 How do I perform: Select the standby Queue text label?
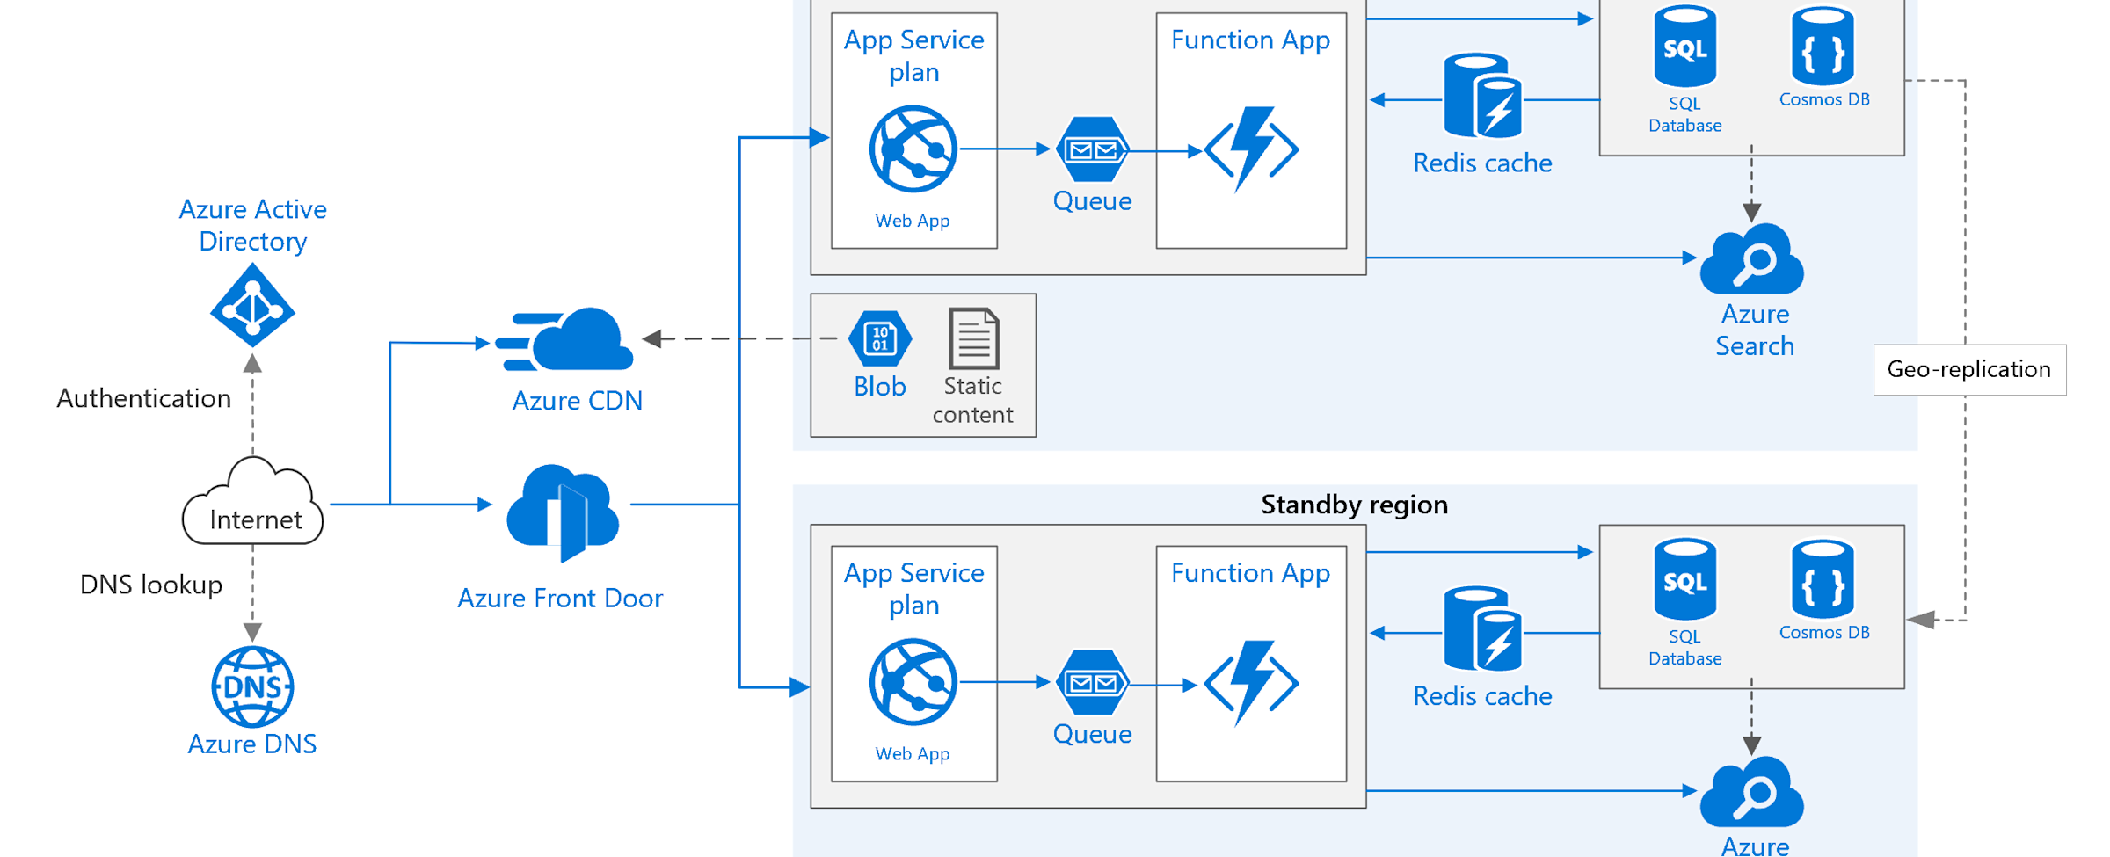pyautogui.click(x=1093, y=735)
